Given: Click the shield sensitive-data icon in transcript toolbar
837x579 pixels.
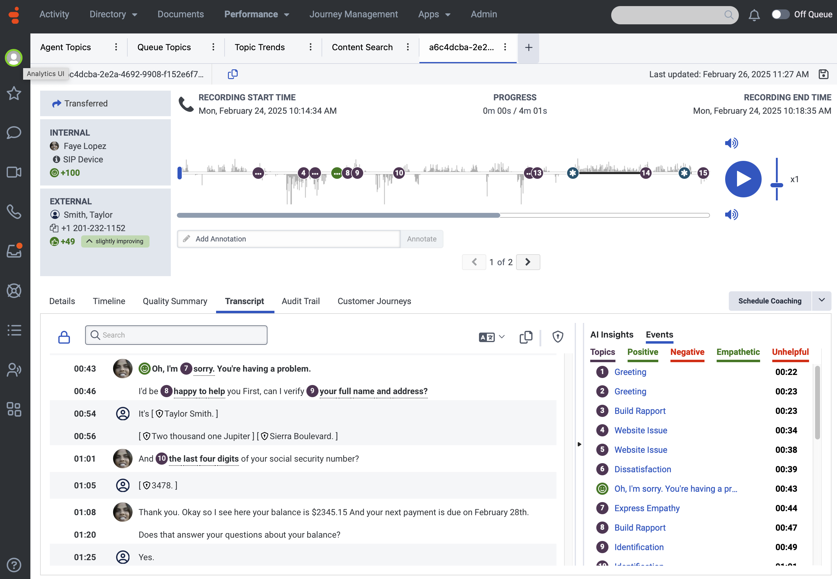Looking at the screenshot, I should pos(557,337).
